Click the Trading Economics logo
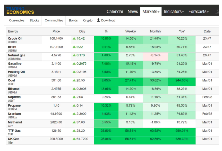Image resolution: width=222 pixels, height=151 pixels. point(20,11)
